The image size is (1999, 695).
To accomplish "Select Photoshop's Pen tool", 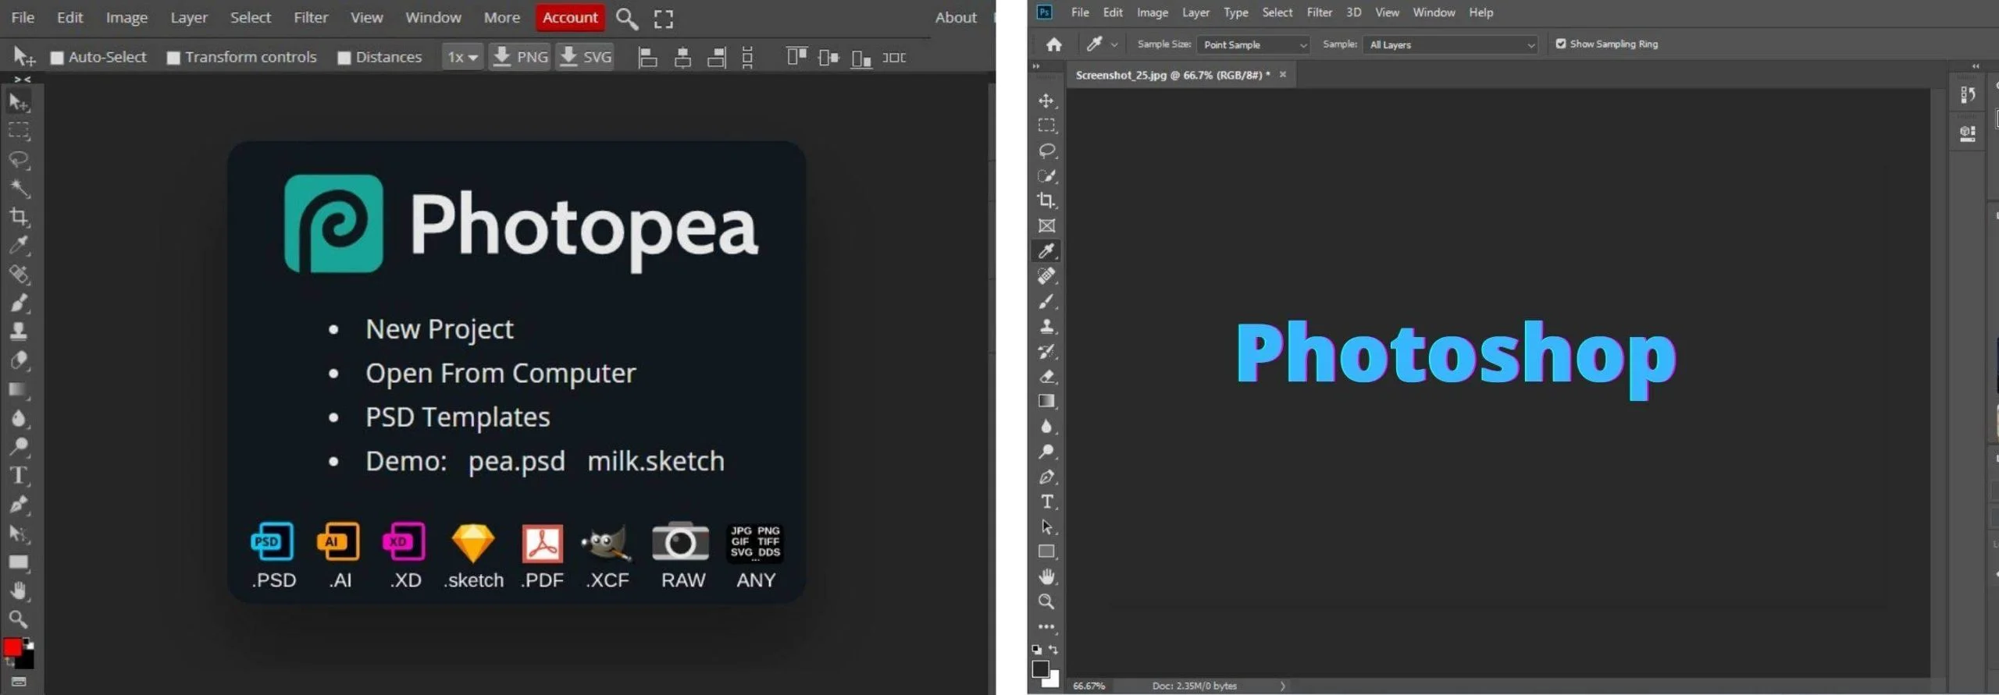I will pos(1047,477).
